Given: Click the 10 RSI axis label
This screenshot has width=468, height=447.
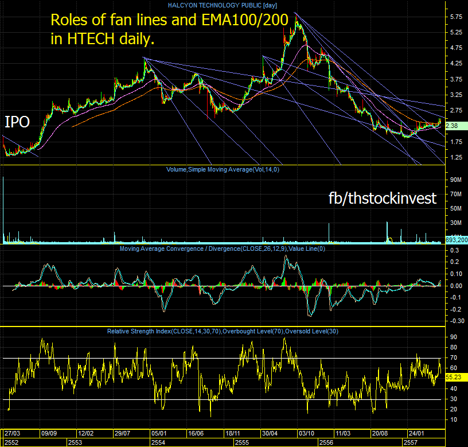Looking at the screenshot, I should coord(453,419).
